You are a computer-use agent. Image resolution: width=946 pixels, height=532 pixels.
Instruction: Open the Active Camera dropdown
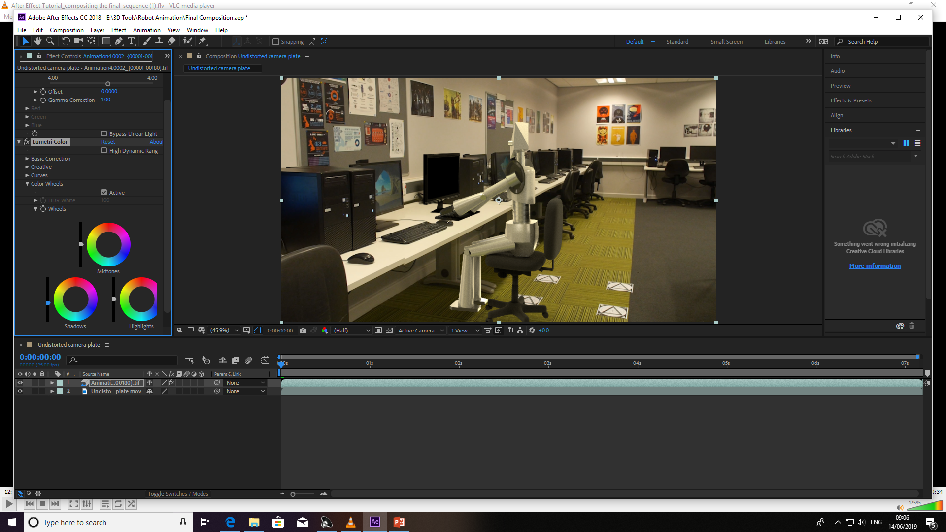421,331
